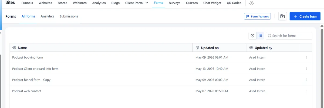The width and height of the screenshot is (324, 108).
Task: Go to the QR Codes tab
Action: coord(235,3)
